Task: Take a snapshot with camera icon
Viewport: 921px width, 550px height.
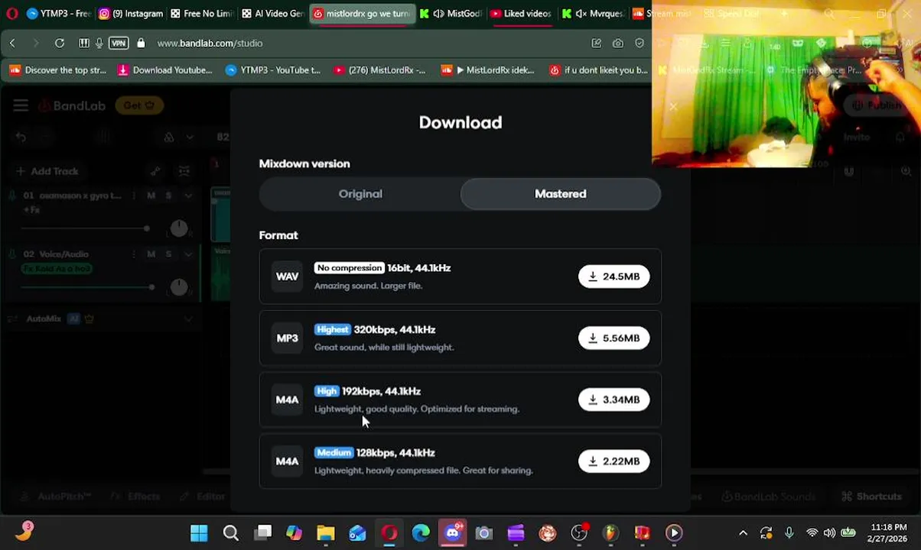Action: (617, 44)
